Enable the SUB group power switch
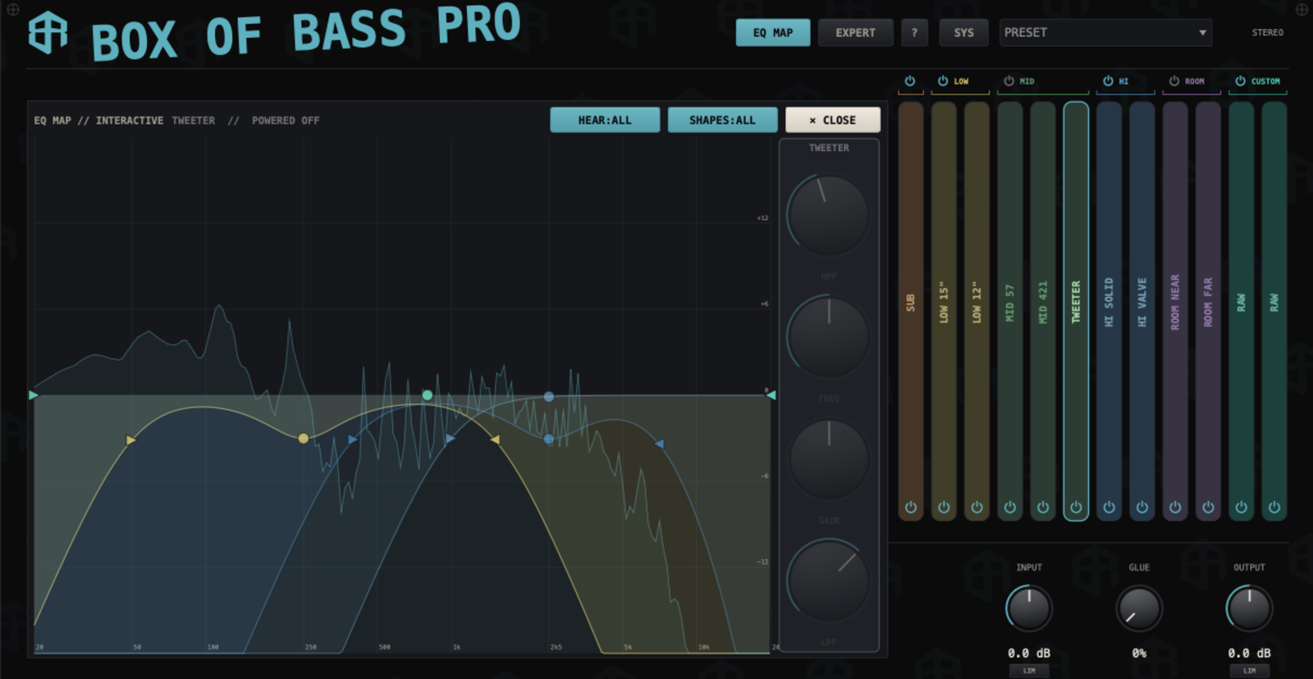Screen dimensions: 1313x679 point(910,81)
